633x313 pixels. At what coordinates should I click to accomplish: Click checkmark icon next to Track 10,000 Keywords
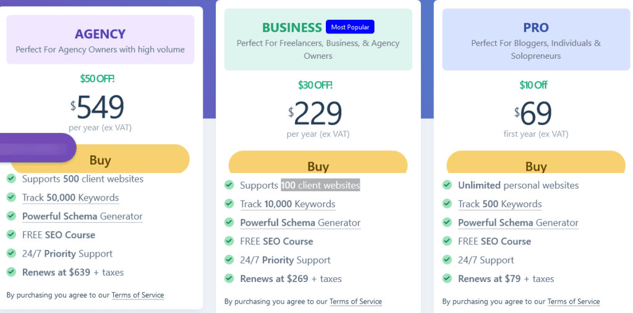click(x=229, y=204)
